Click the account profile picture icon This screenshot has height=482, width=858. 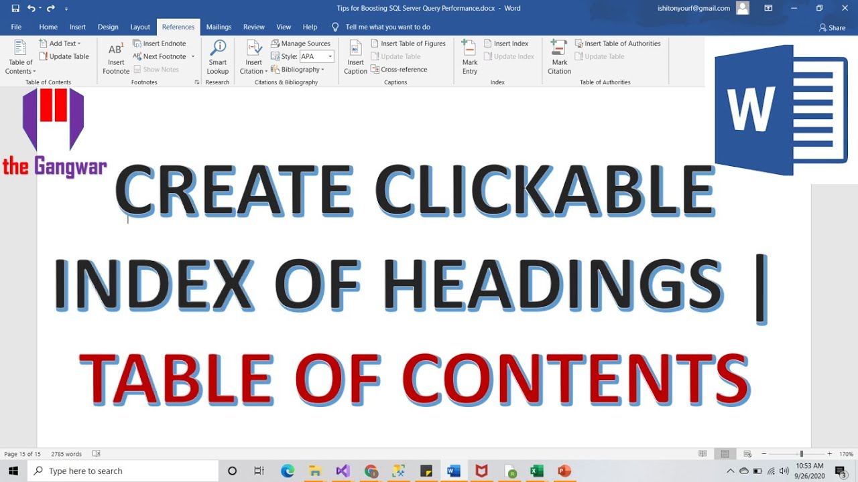tap(742, 8)
